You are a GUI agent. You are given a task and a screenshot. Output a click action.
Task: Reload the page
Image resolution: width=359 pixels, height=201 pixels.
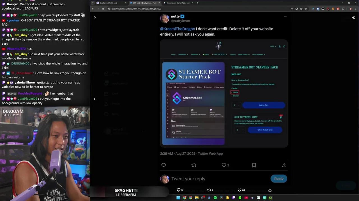(x=103, y=9)
